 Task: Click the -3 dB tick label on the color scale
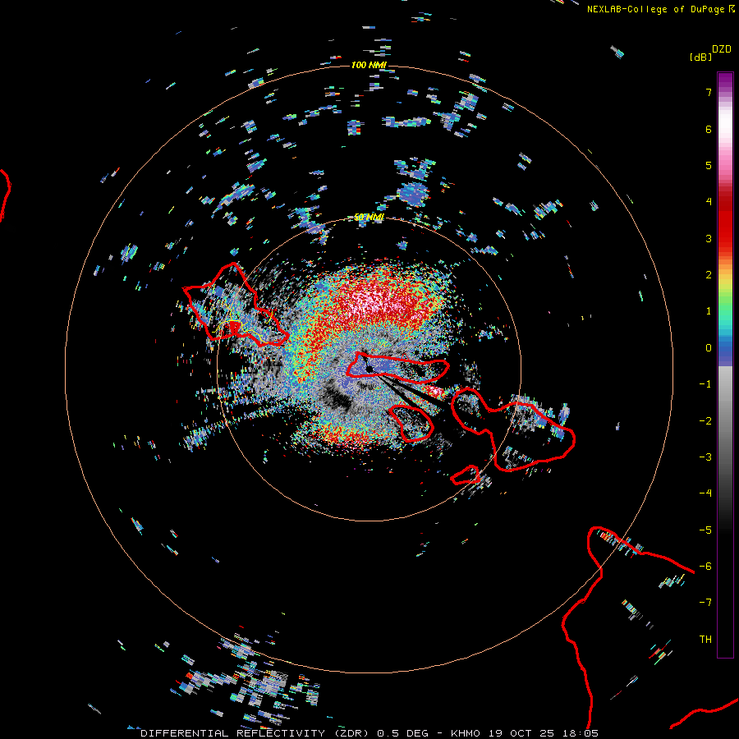pyautogui.click(x=705, y=457)
